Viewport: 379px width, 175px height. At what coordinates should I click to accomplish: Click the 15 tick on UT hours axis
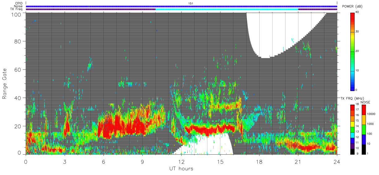point(220,161)
